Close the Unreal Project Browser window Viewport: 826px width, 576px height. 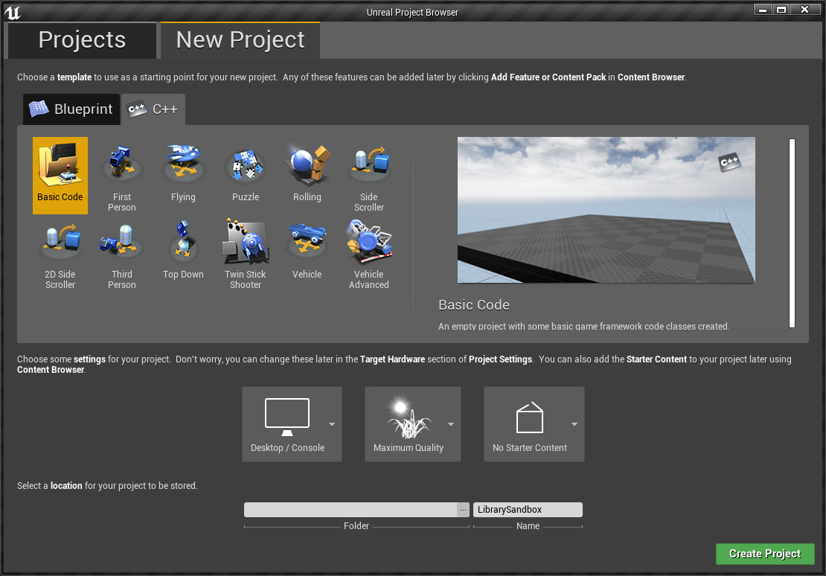click(x=804, y=10)
